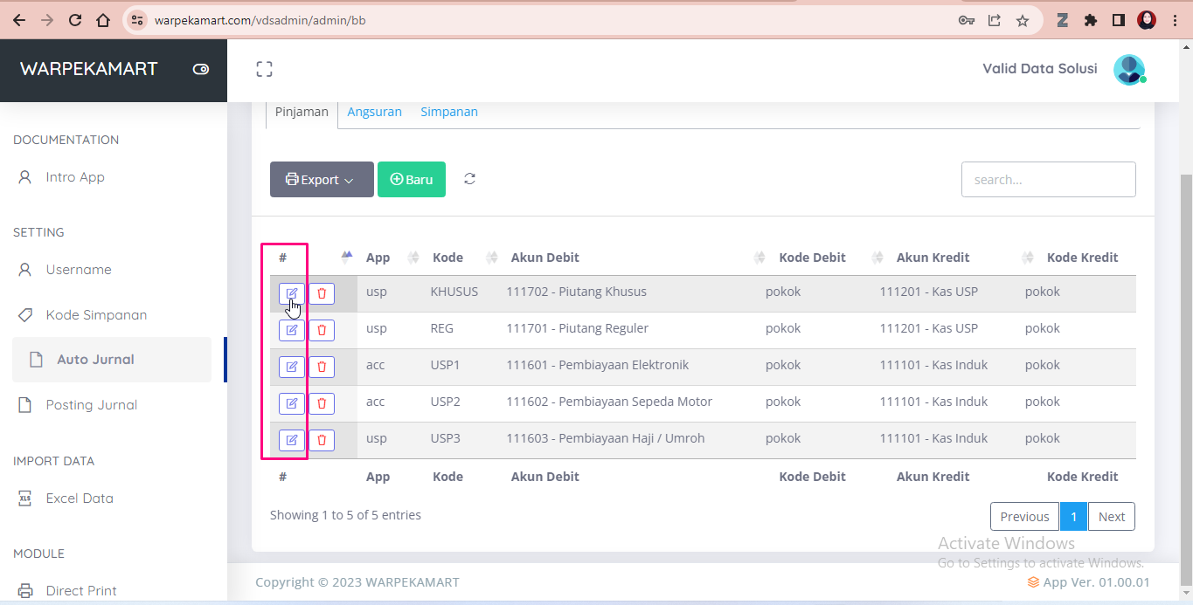Go forward in browser history
The image size is (1193, 605).
tap(47, 20)
